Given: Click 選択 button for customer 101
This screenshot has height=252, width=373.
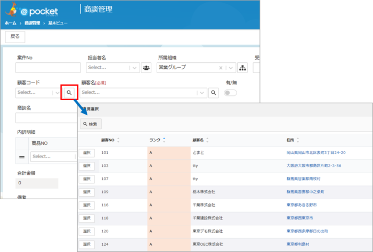Looking at the screenshot, I should (x=87, y=152).
